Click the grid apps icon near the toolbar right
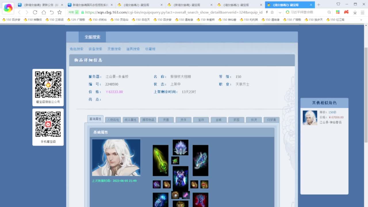The width and height of the screenshot is (368, 207). pyautogui.click(x=338, y=12)
